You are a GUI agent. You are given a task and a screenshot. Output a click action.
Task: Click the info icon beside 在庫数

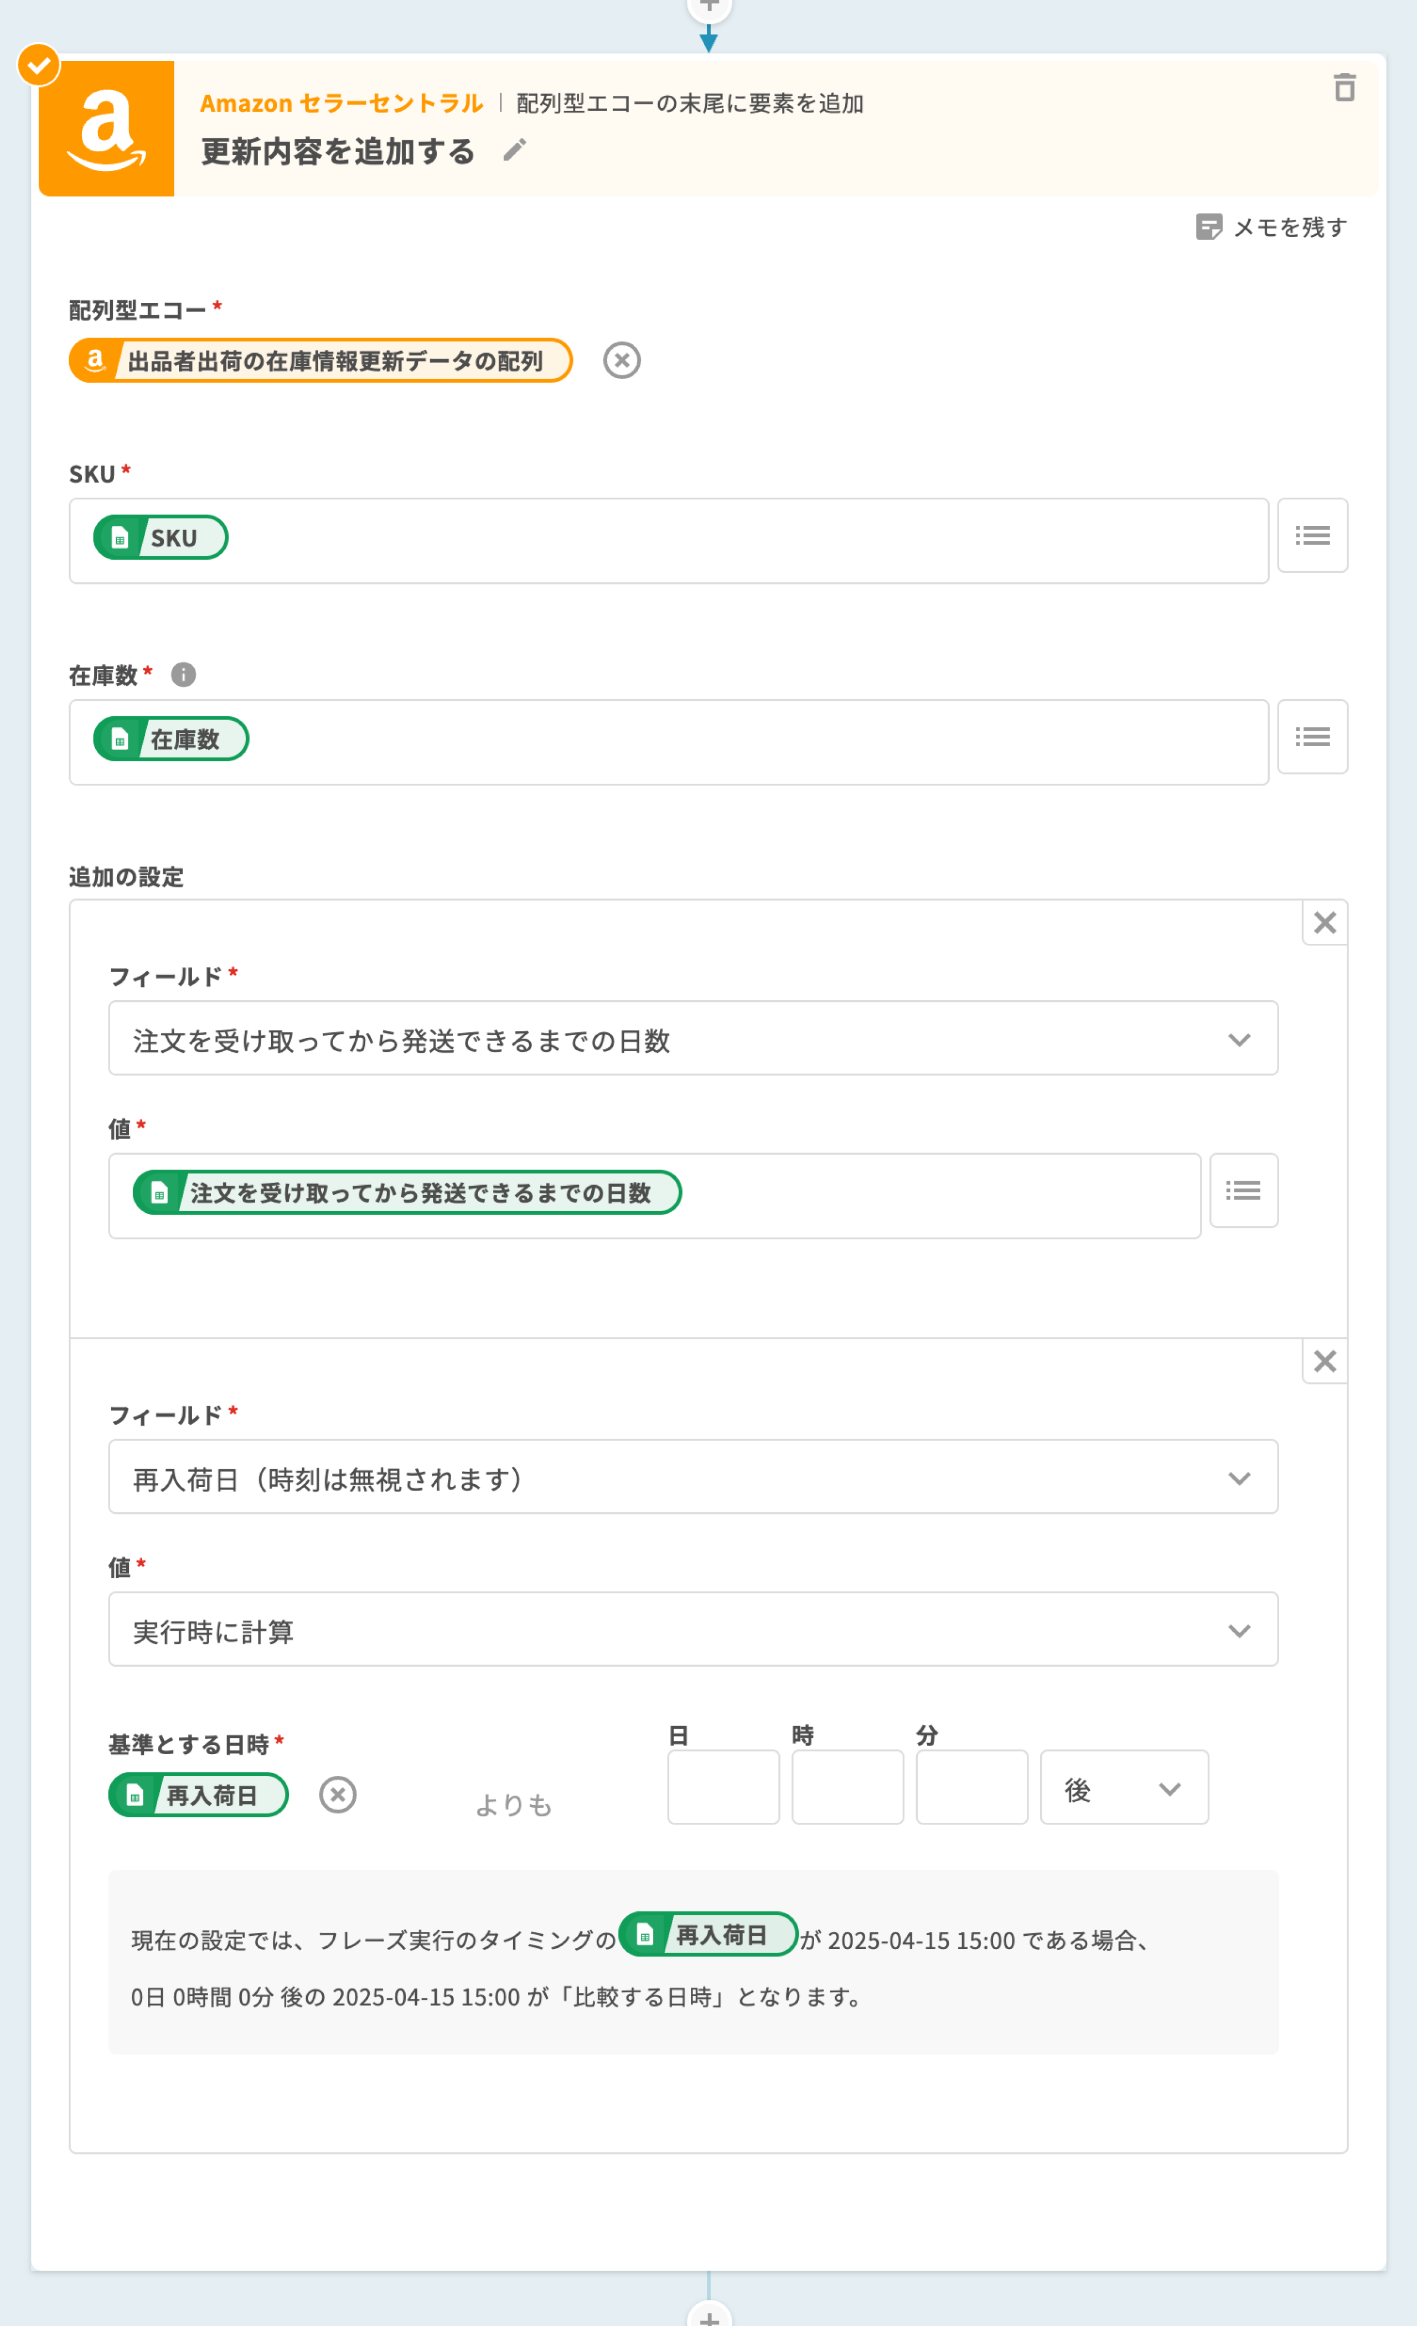[x=183, y=675]
